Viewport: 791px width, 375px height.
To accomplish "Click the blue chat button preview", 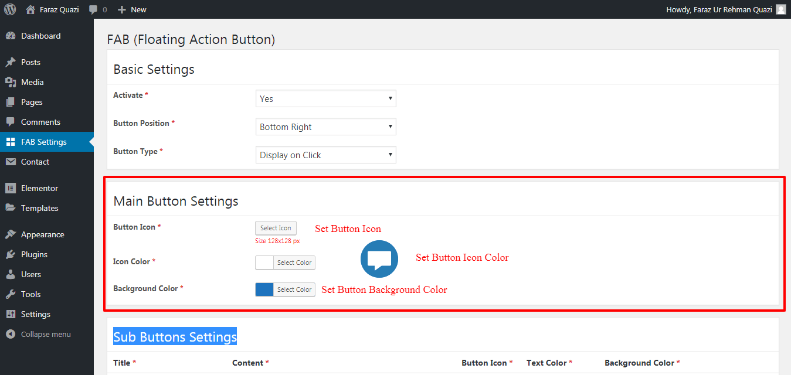I will 379,259.
